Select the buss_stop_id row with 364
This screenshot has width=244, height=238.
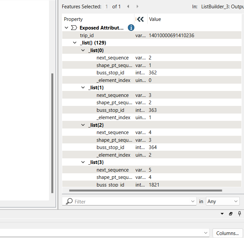[152, 147]
